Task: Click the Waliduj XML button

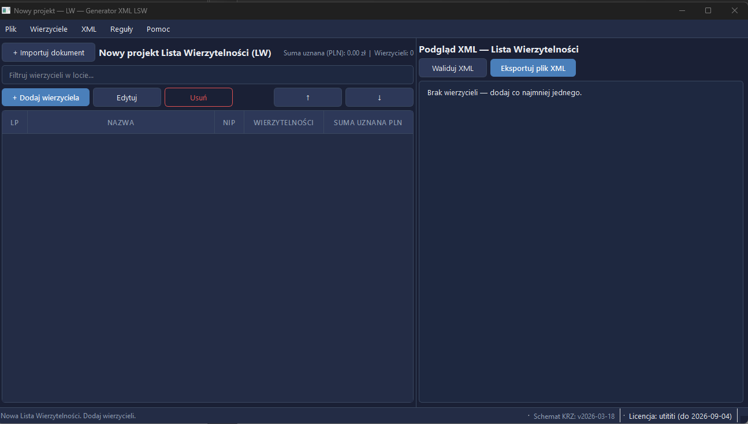Action: tap(453, 68)
